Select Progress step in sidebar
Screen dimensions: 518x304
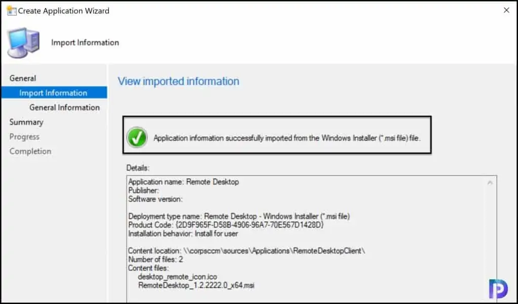(24, 136)
